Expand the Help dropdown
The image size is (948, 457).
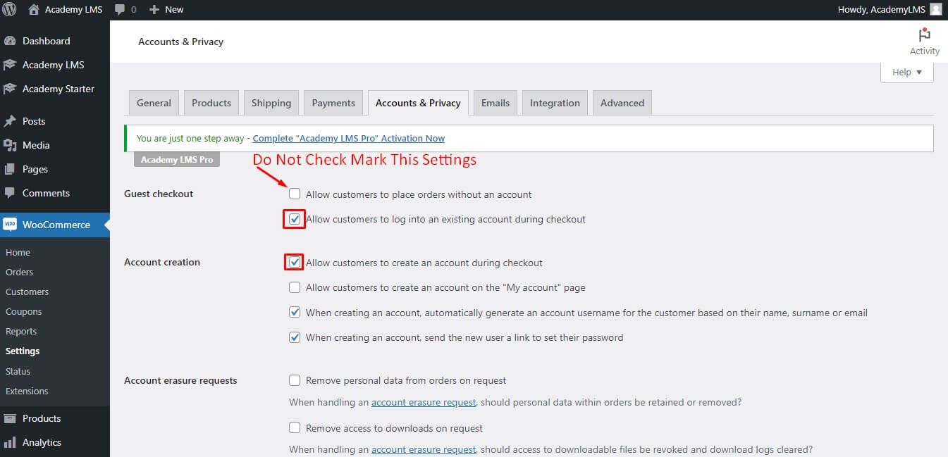point(907,72)
